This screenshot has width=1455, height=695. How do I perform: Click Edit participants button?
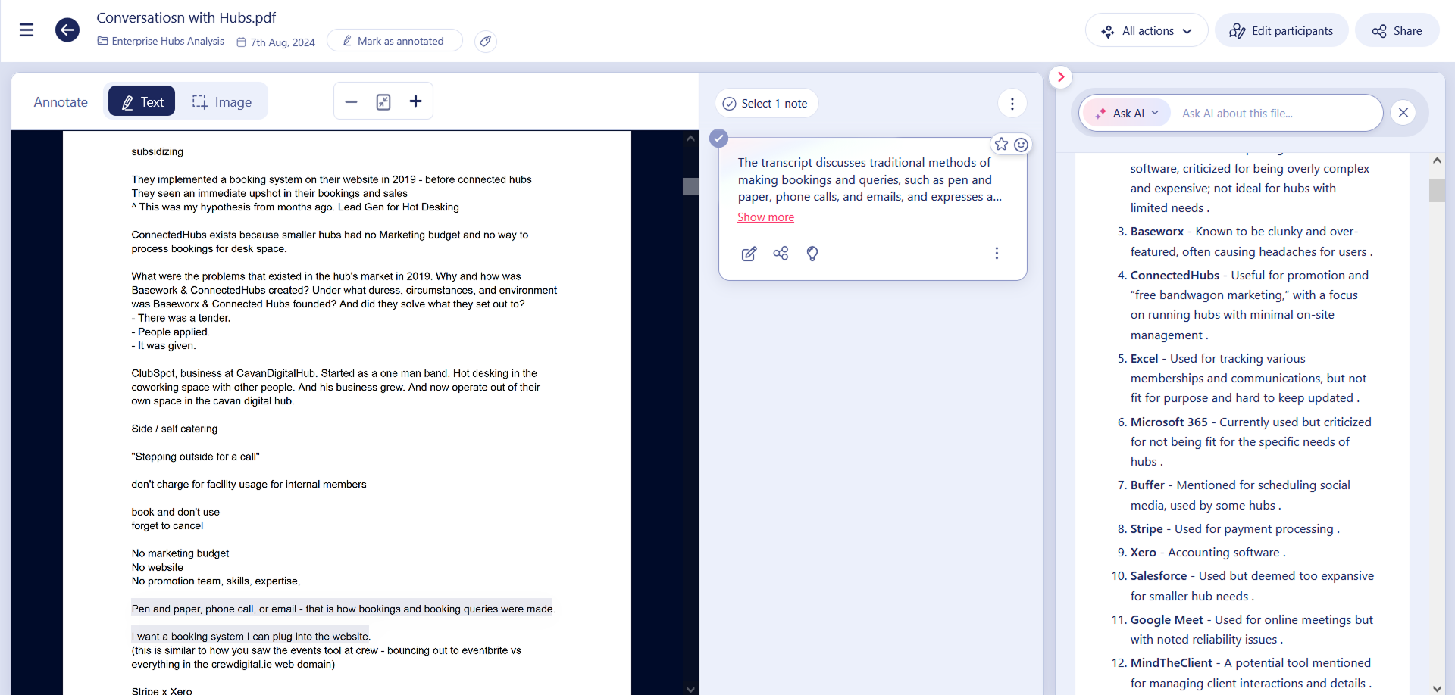click(1281, 30)
